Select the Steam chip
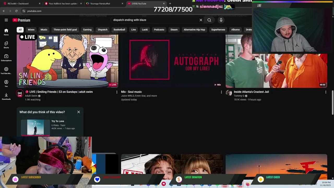Image resolution: width=334 pixels, height=188 pixels. point(174,30)
